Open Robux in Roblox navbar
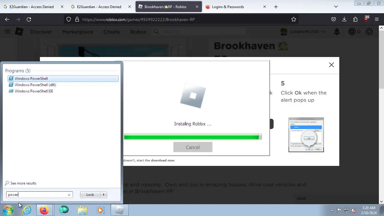Screen dimensions: 384x216 pyautogui.click(x=138, y=32)
